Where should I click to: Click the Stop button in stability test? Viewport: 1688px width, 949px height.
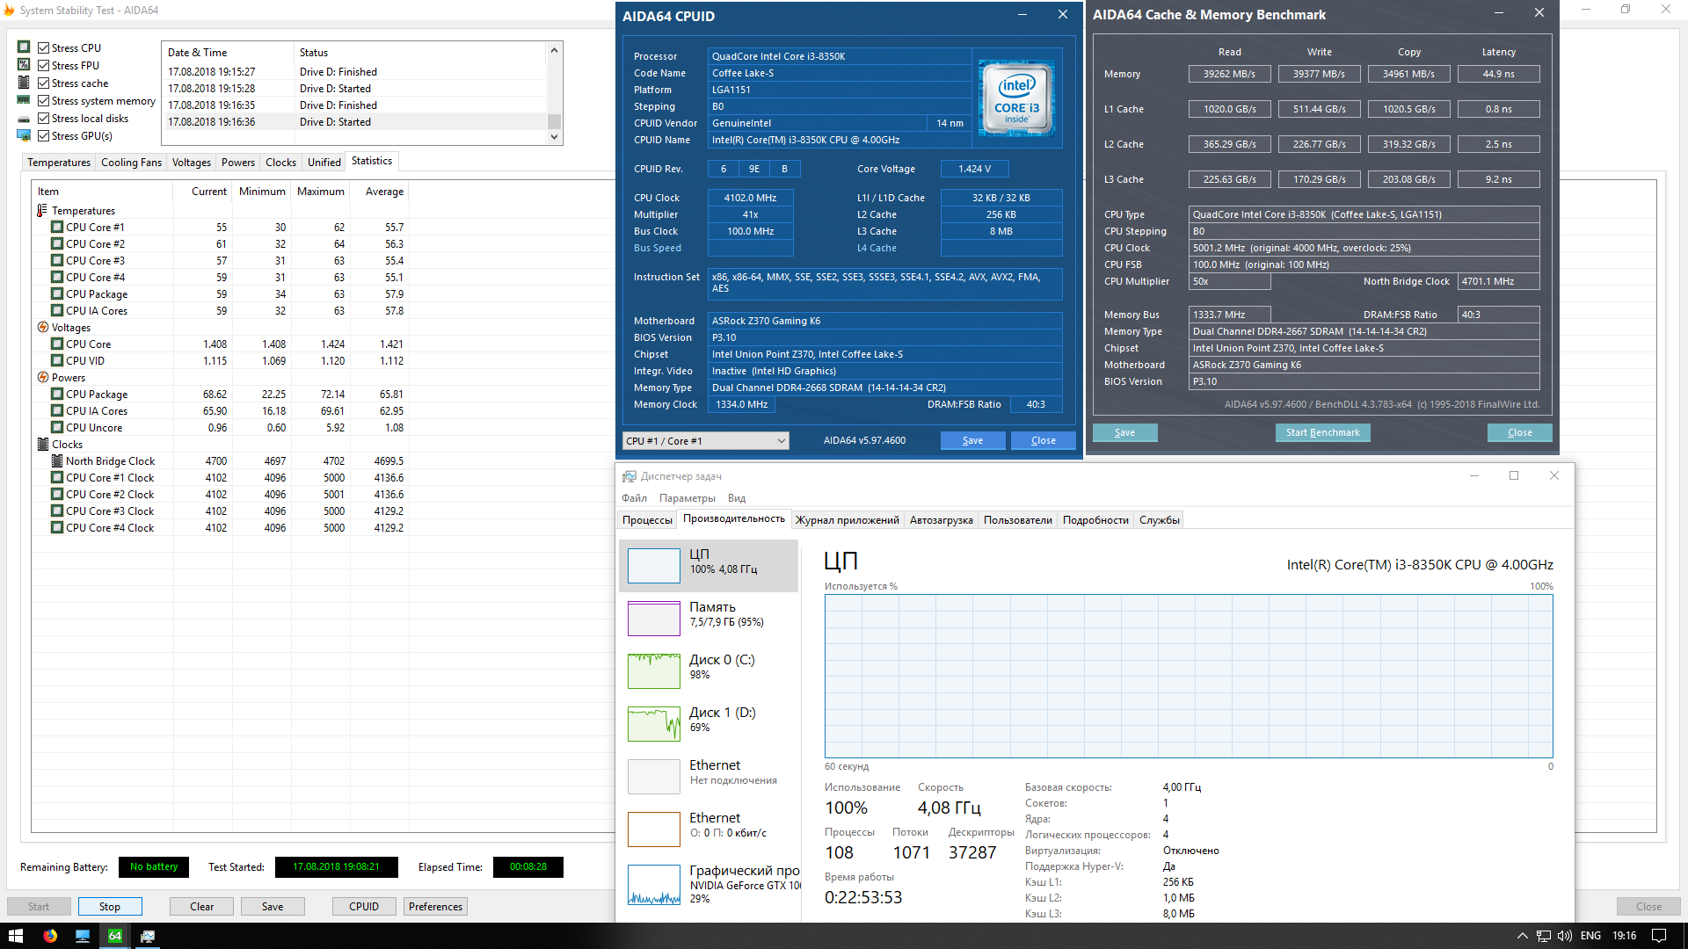110,907
